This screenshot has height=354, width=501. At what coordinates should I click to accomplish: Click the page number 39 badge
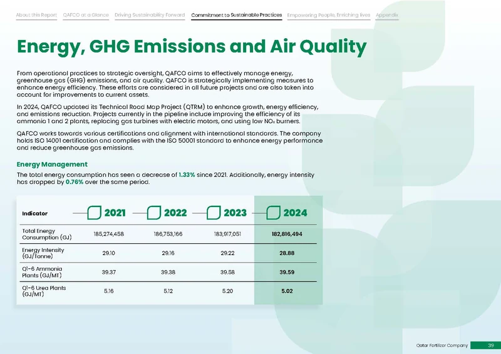486,345
